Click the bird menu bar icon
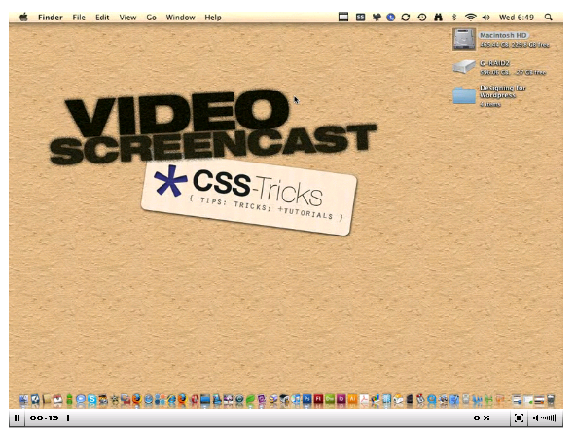575x435 pixels. tap(377, 18)
